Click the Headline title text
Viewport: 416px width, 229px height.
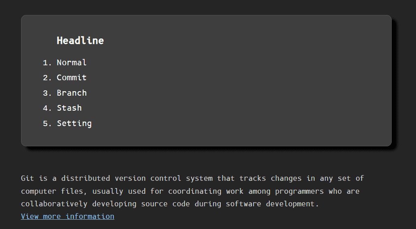coord(80,41)
